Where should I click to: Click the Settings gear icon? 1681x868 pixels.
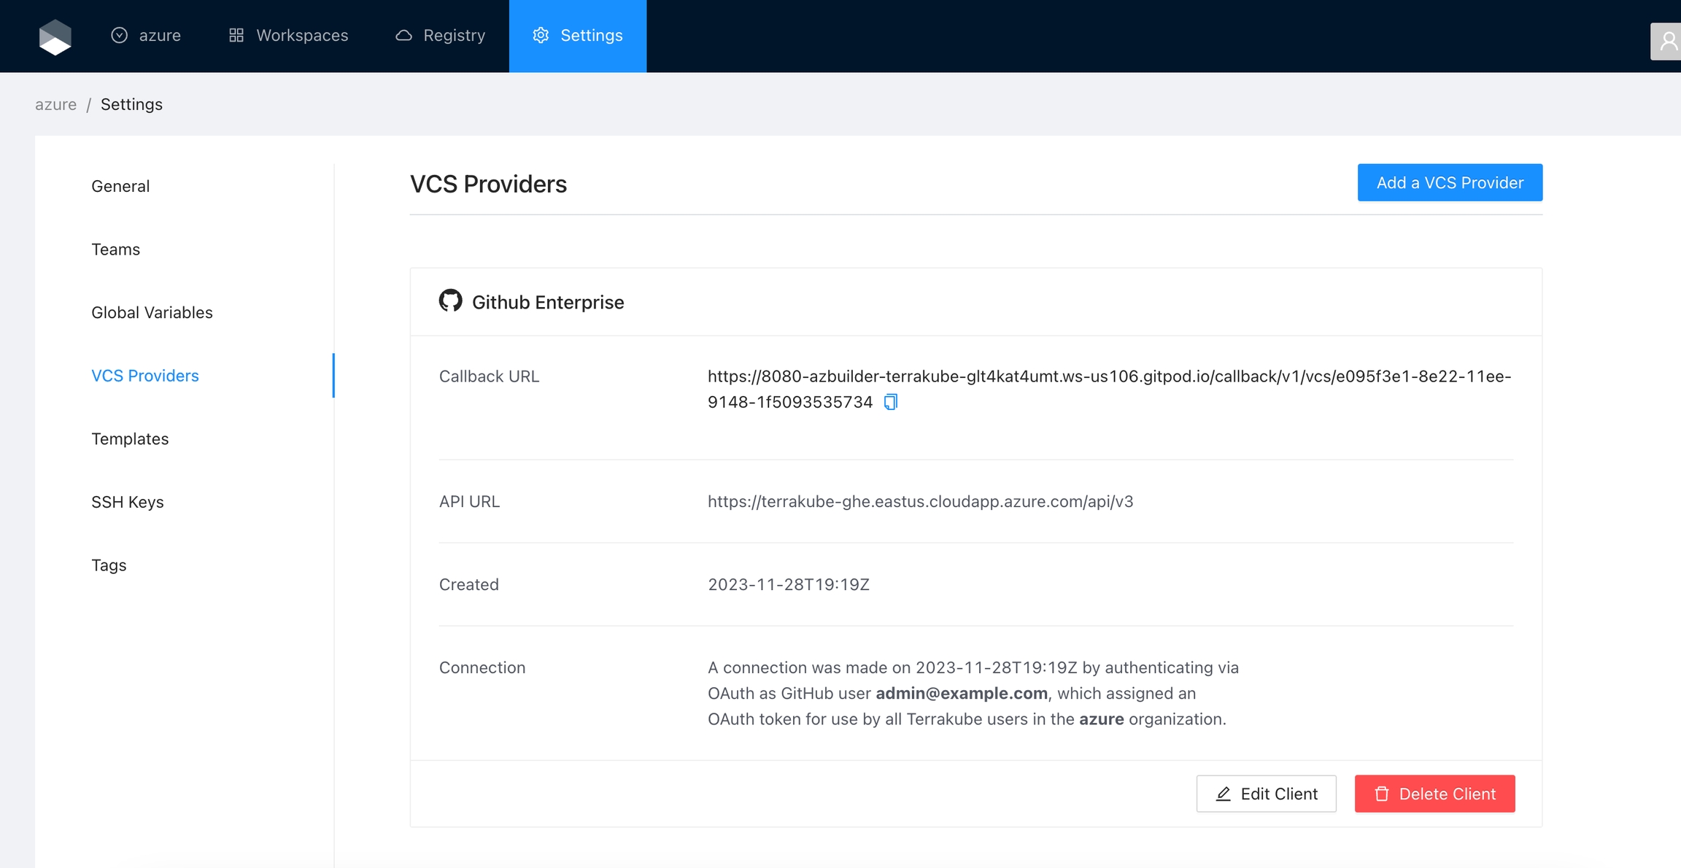click(541, 35)
